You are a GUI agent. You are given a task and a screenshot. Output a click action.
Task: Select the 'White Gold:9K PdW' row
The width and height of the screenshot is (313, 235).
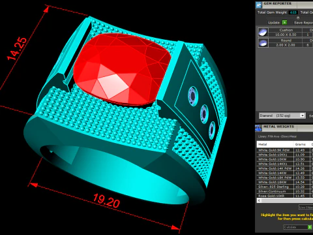pyautogui.click(x=285, y=150)
